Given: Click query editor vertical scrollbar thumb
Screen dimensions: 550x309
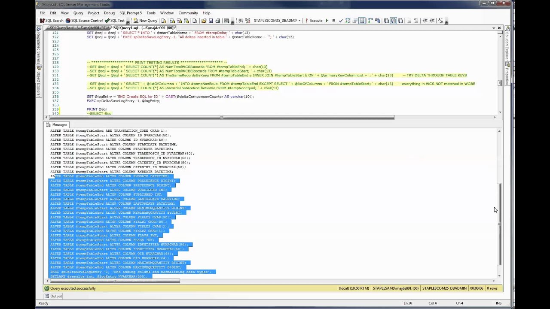Looking at the screenshot, I should [x=500, y=83].
